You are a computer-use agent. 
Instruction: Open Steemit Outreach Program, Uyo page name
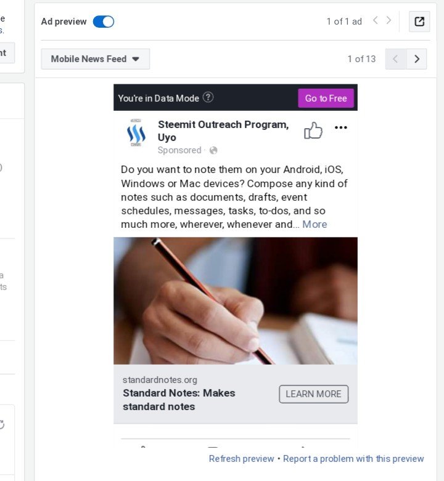[223, 131]
